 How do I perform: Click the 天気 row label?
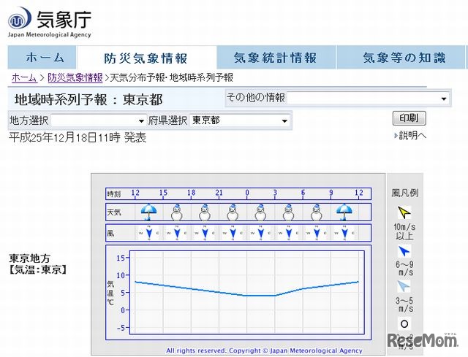114,212
